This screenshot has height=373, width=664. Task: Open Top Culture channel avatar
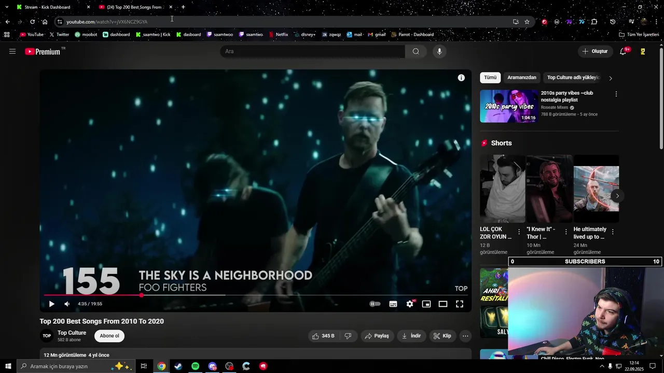pos(47,336)
